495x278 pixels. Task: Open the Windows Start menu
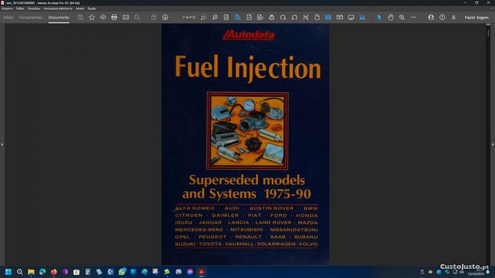(x=9, y=271)
